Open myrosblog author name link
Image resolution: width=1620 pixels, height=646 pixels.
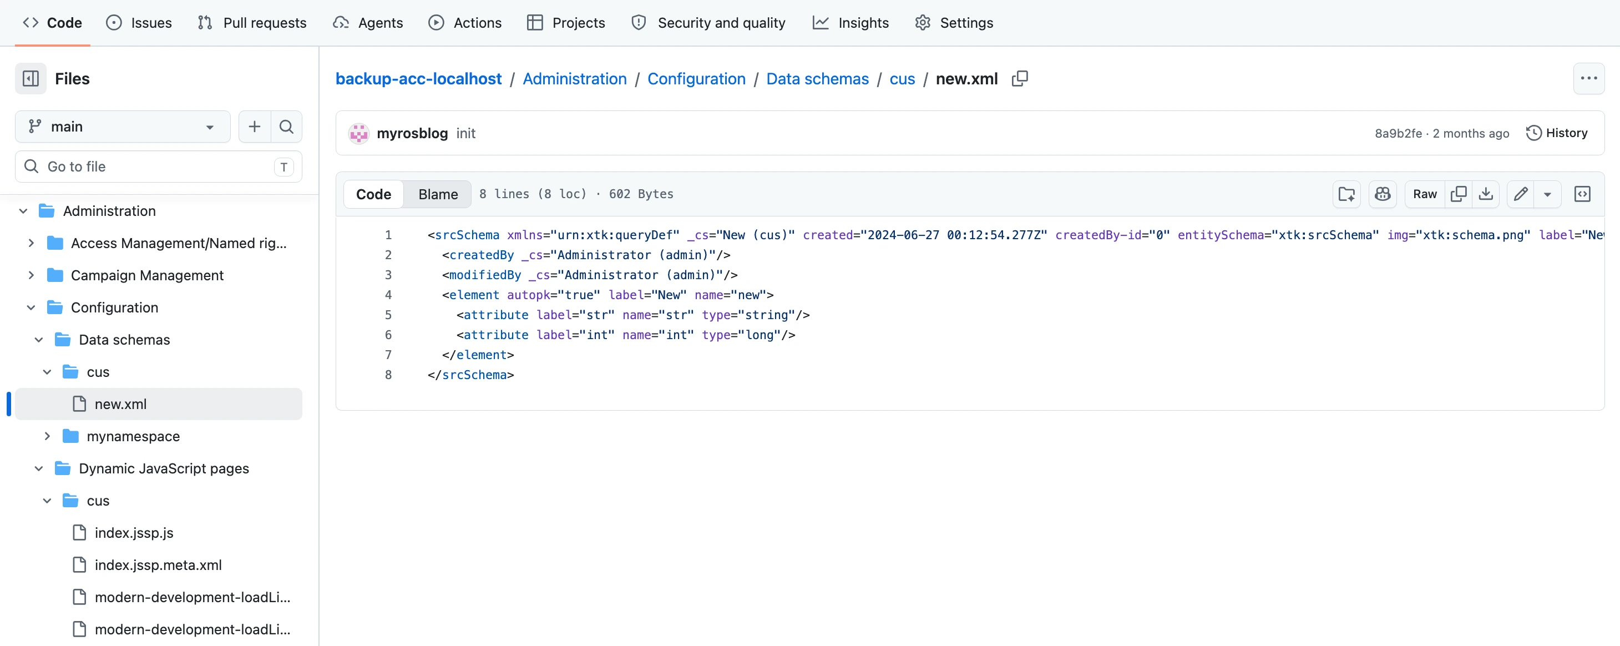tap(412, 133)
